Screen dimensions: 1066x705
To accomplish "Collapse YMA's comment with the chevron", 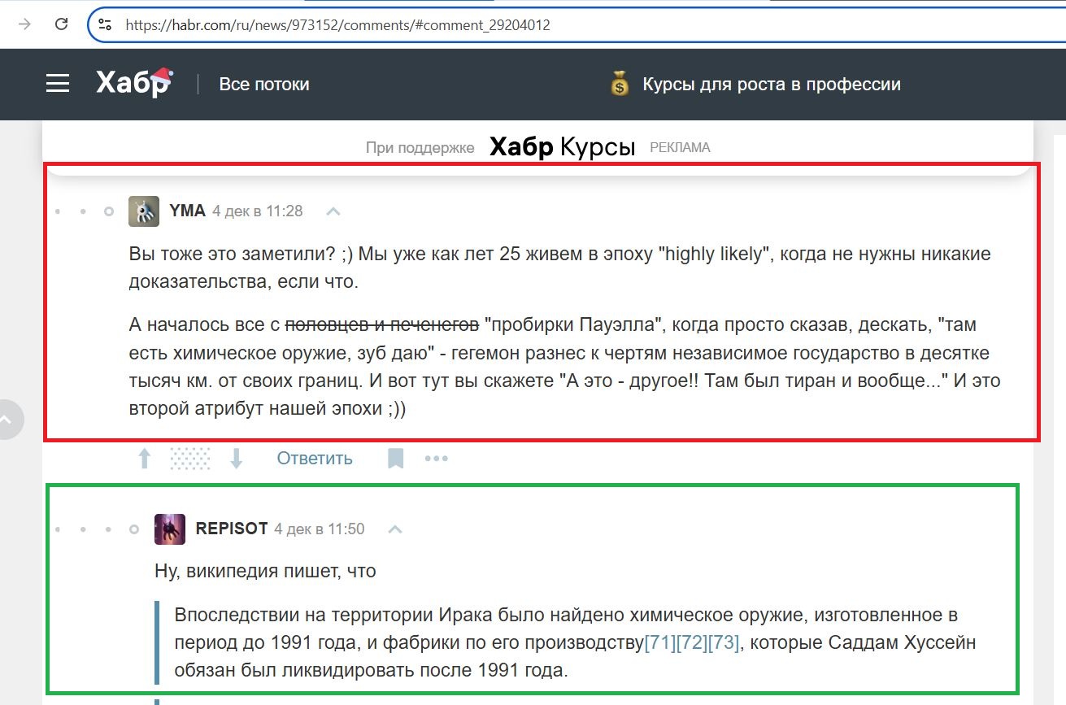I will tap(332, 210).
